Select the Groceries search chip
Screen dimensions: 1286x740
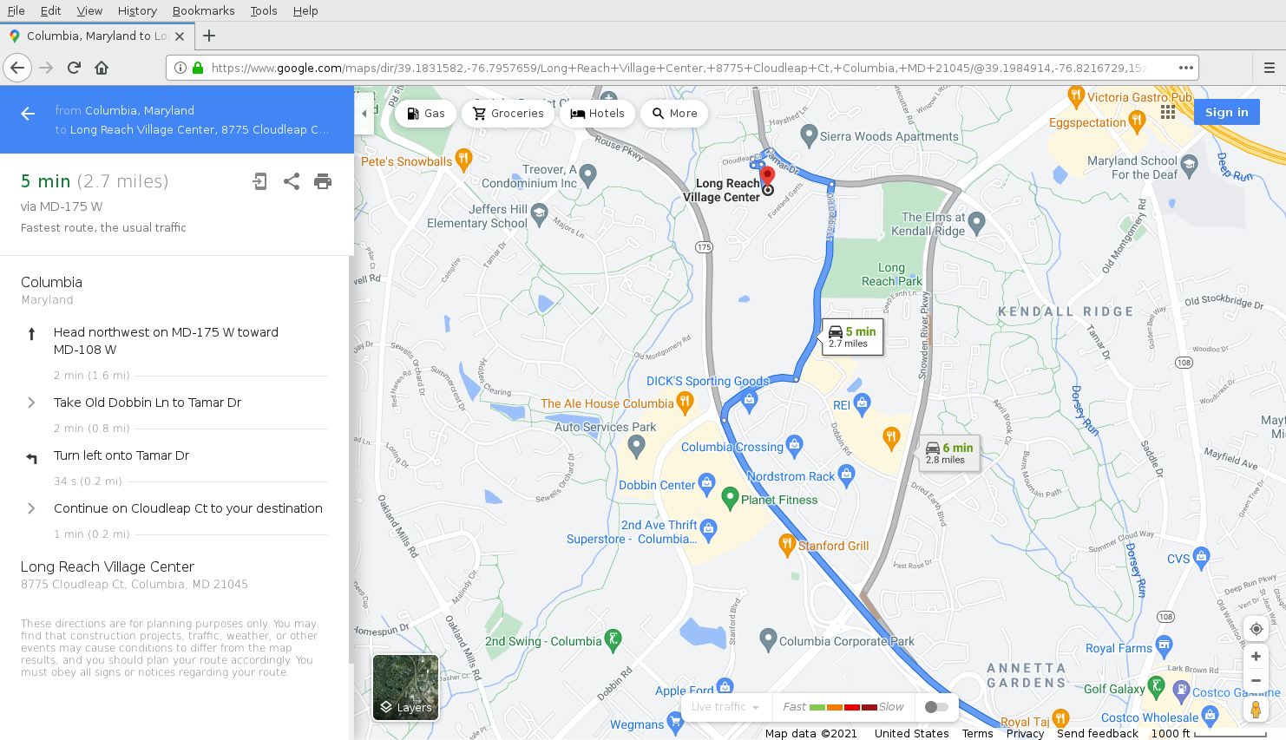coord(508,114)
